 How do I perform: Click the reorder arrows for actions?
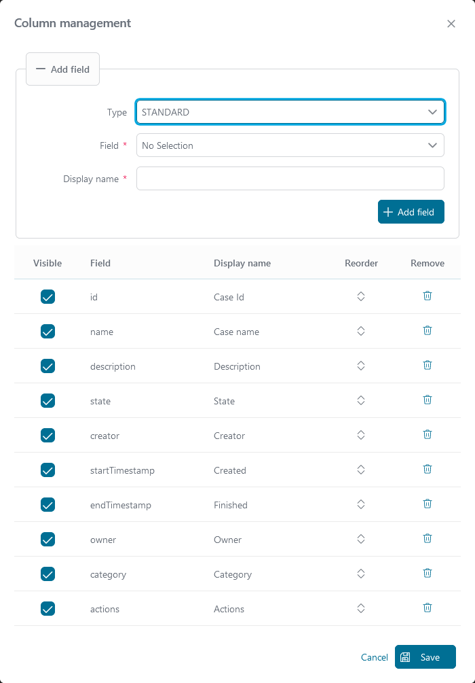360,608
